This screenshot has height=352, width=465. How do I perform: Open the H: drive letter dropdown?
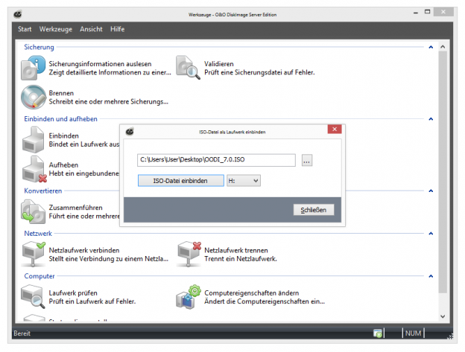click(x=244, y=180)
